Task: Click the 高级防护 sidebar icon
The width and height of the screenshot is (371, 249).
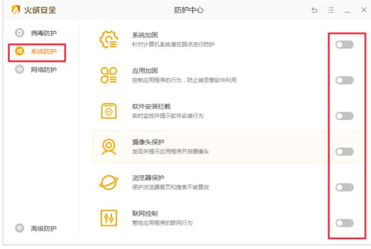Action: click(19, 228)
